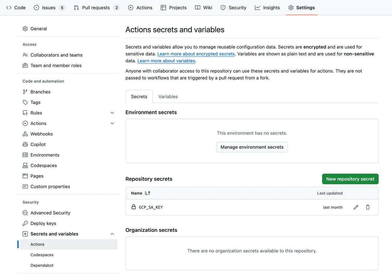Click the Deploy keys key icon
The height and width of the screenshot is (275, 392).
coord(25,224)
